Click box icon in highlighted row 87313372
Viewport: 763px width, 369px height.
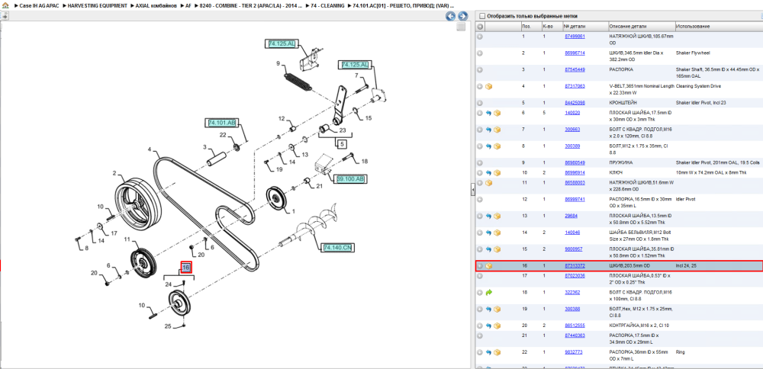click(489, 266)
